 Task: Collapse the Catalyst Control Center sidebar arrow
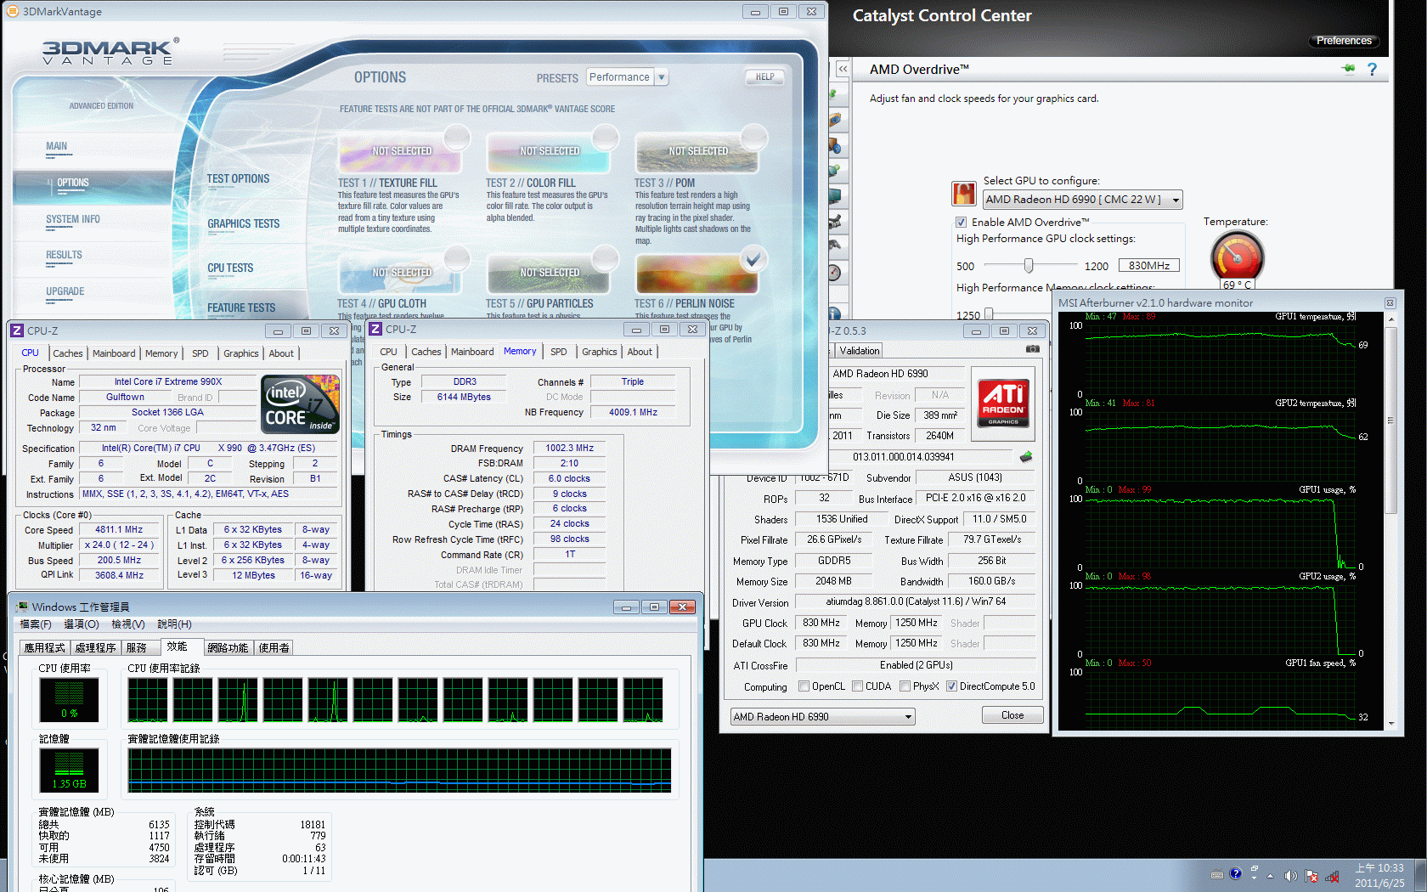click(842, 69)
